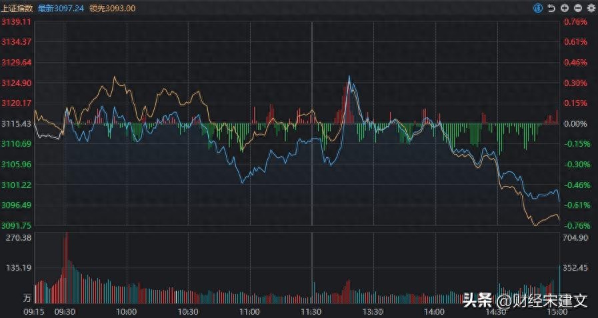Toggle the 领先 3093.00 legend line

112,8
